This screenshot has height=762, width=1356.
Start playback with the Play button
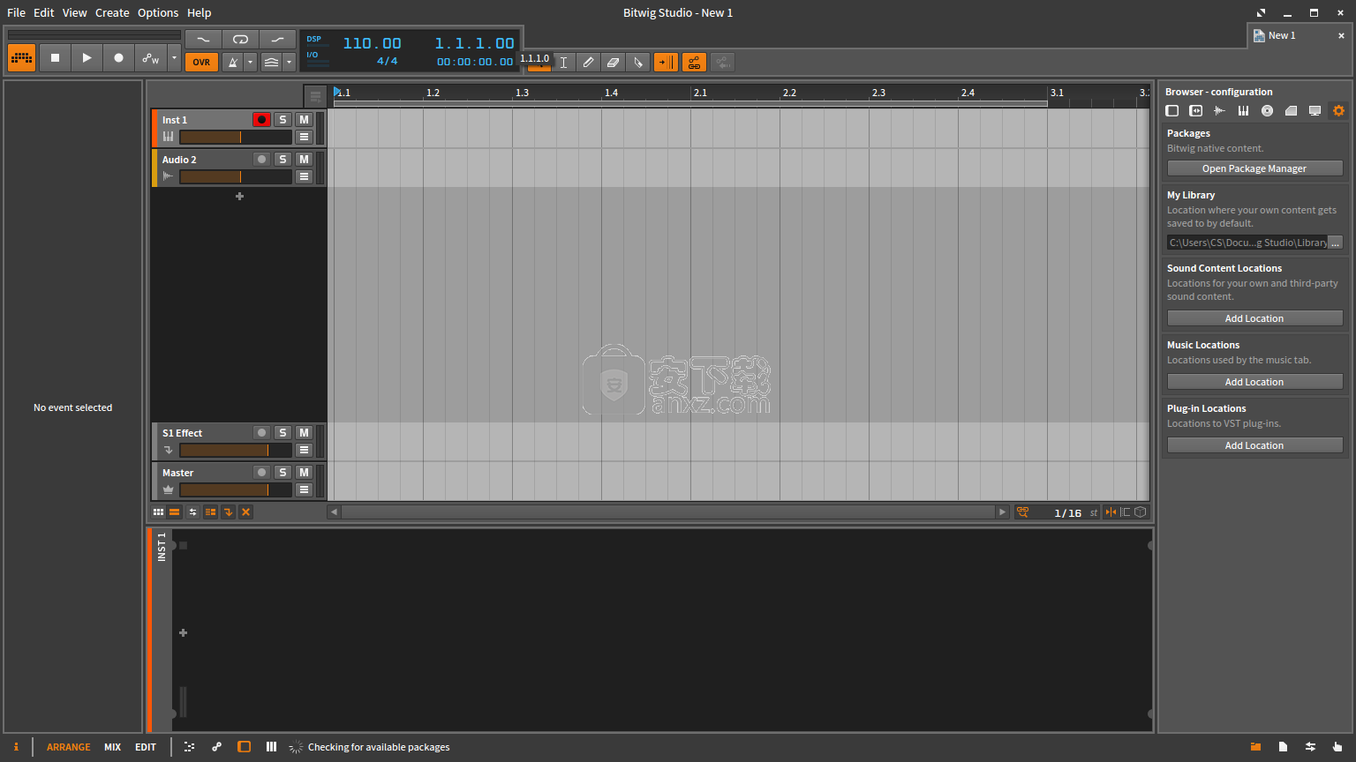(x=87, y=58)
